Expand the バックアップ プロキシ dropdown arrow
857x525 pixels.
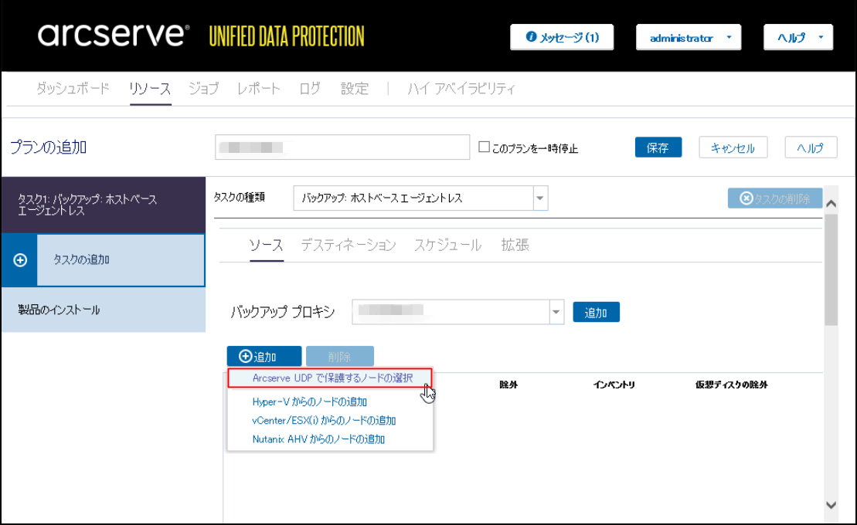coord(556,312)
